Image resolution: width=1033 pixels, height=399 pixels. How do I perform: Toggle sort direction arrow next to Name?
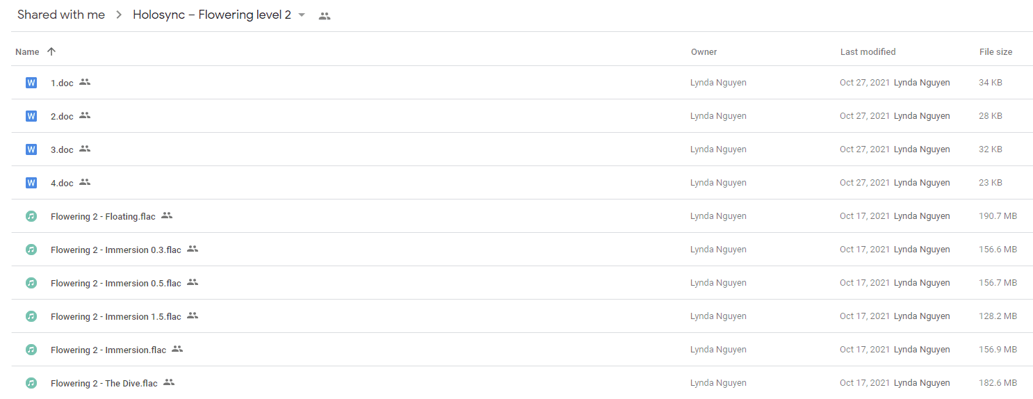tap(51, 51)
